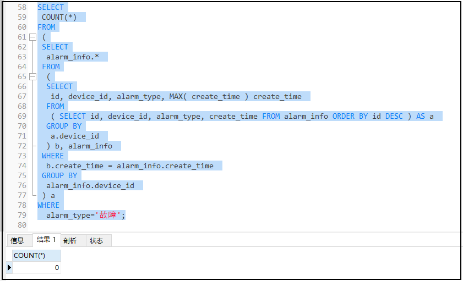Open the 状态 tab

96,240
